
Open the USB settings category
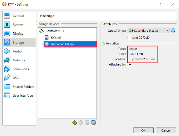click(x=19, y=78)
